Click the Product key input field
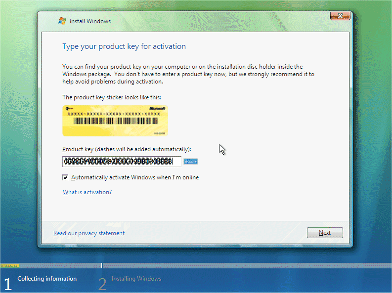392x293 pixels. pyautogui.click(x=122, y=162)
